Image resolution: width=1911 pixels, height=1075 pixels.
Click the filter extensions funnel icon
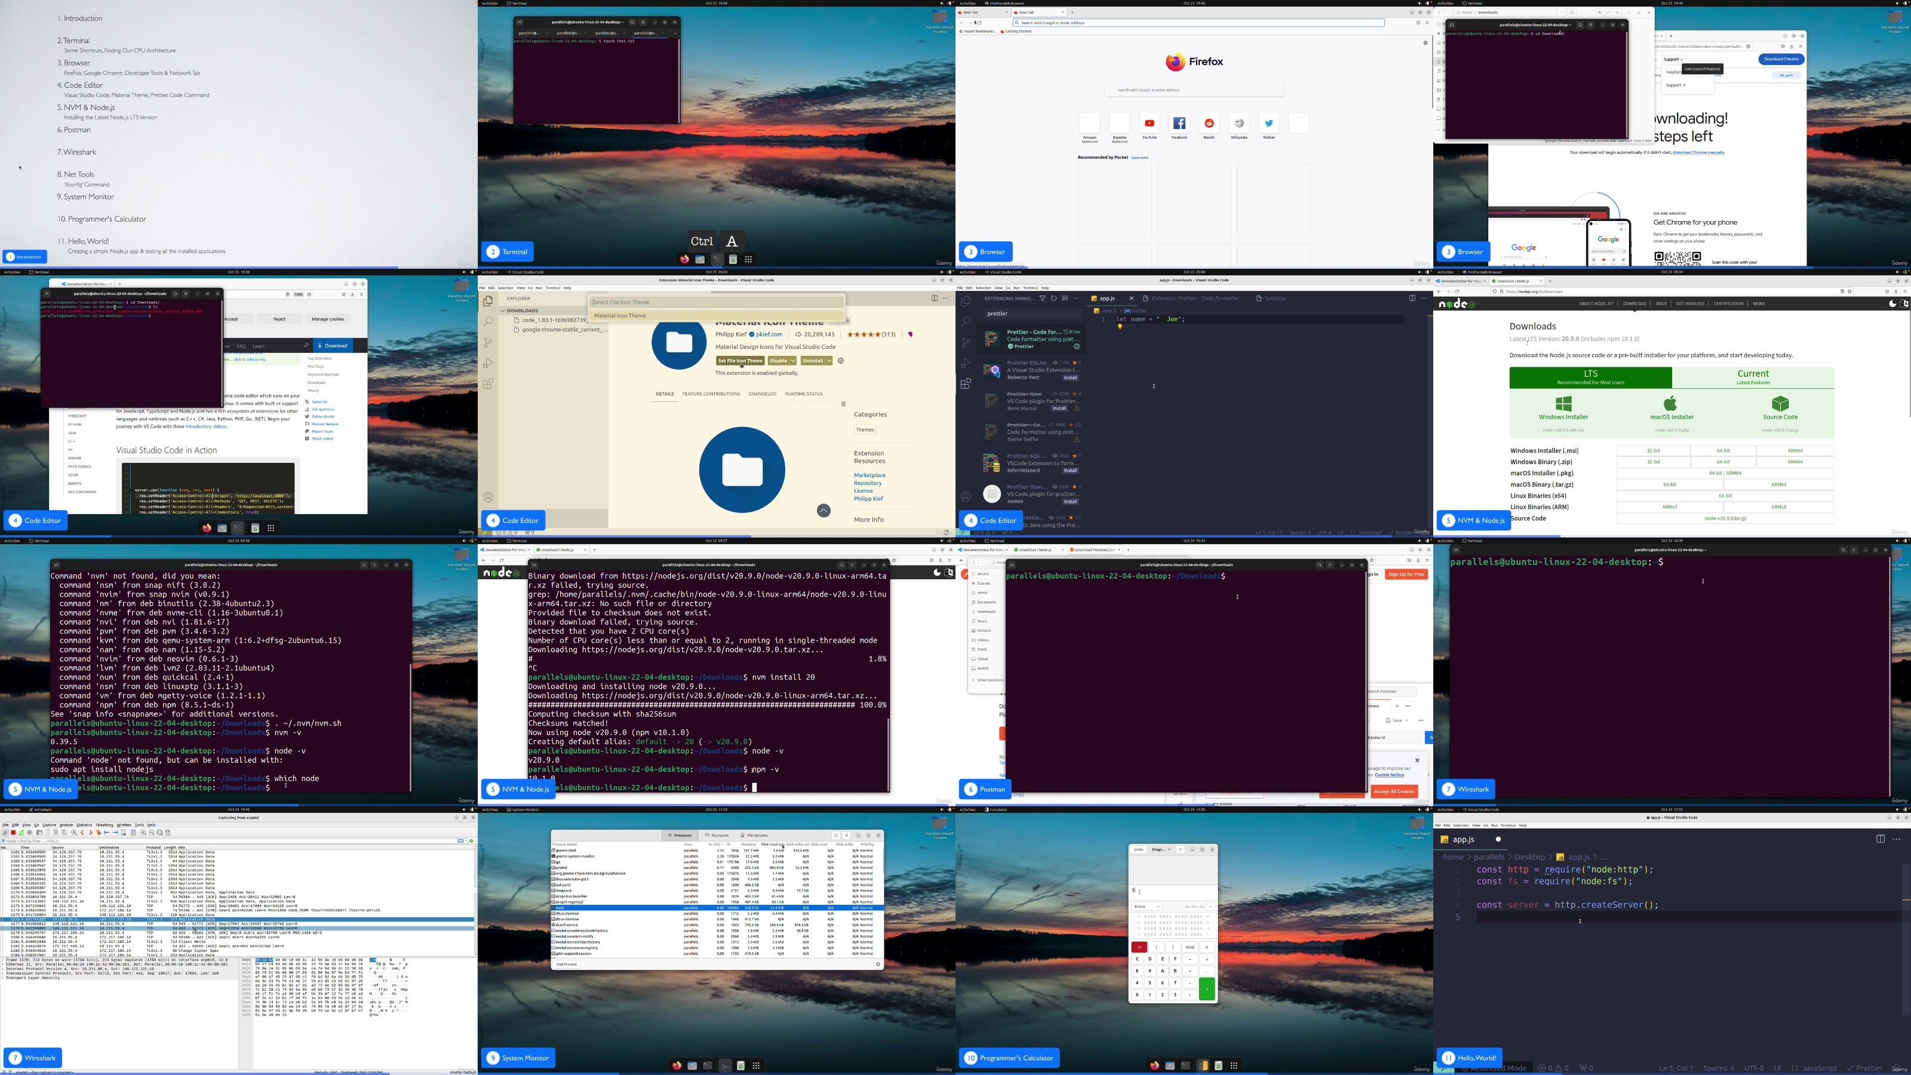click(1043, 299)
